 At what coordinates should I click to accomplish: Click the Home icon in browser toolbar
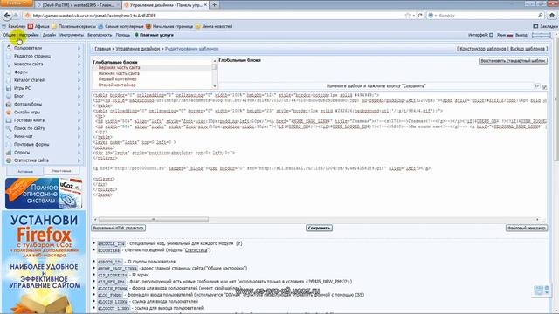(x=552, y=16)
